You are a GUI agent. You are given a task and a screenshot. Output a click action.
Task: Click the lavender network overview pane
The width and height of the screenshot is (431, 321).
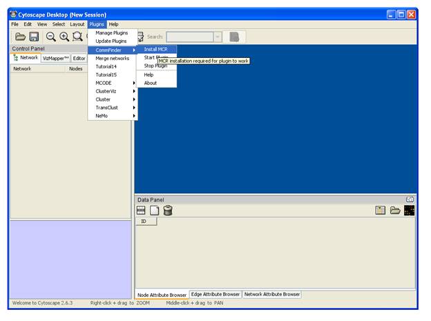(x=70, y=260)
